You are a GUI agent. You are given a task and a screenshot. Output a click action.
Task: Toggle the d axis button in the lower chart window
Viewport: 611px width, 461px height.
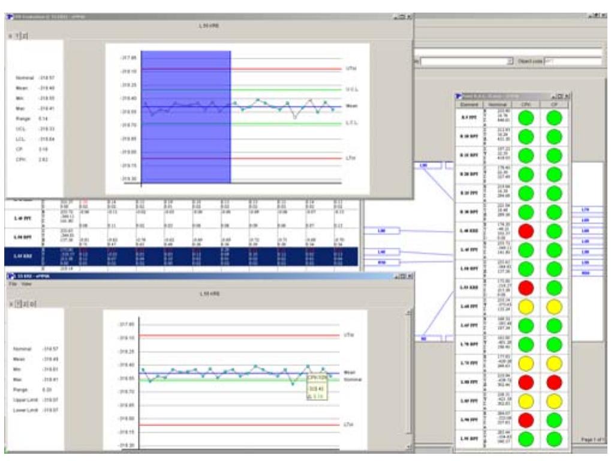coord(33,304)
